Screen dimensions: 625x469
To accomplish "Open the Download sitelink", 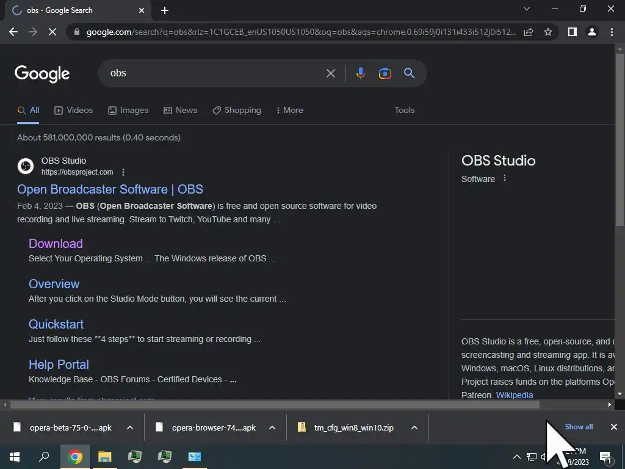I will point(56,244).
